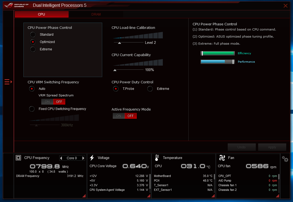The image size is (293, 202).
Task: Expand Temperature panel corner triangle
Action: click(213, 196)
